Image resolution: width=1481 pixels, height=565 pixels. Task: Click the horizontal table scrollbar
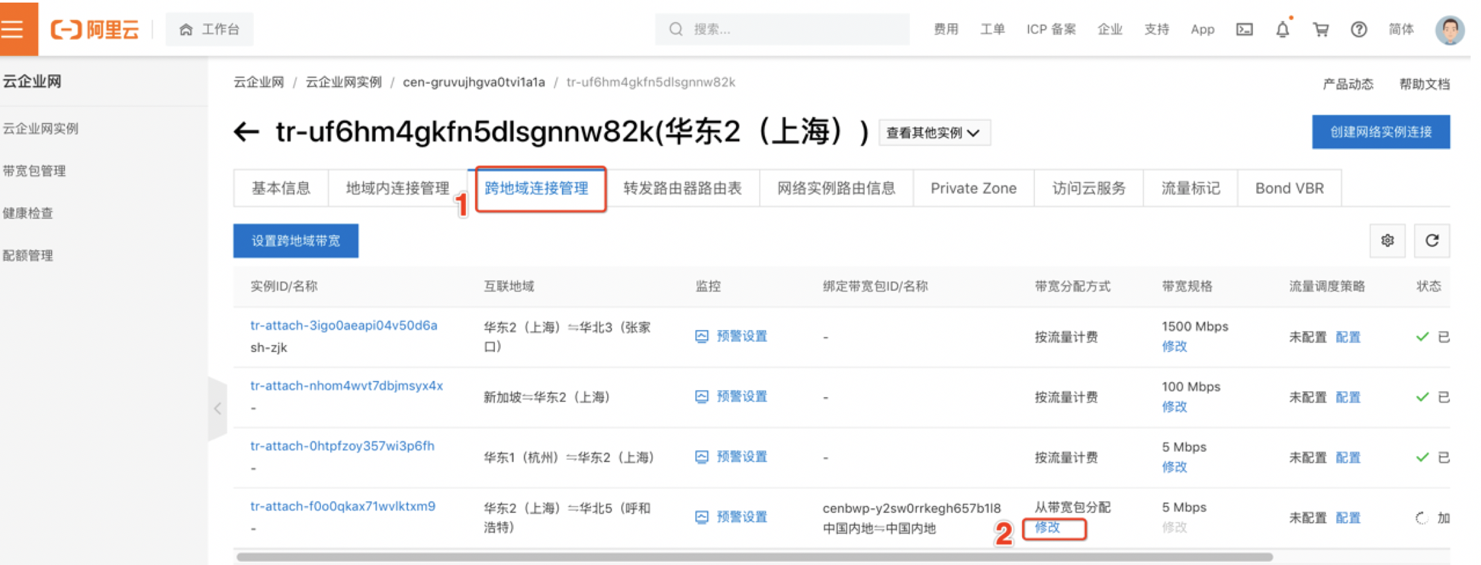(x=754, y=557)
